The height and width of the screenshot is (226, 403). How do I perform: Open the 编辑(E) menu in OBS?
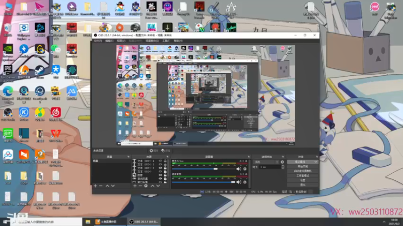click(109, 41)
